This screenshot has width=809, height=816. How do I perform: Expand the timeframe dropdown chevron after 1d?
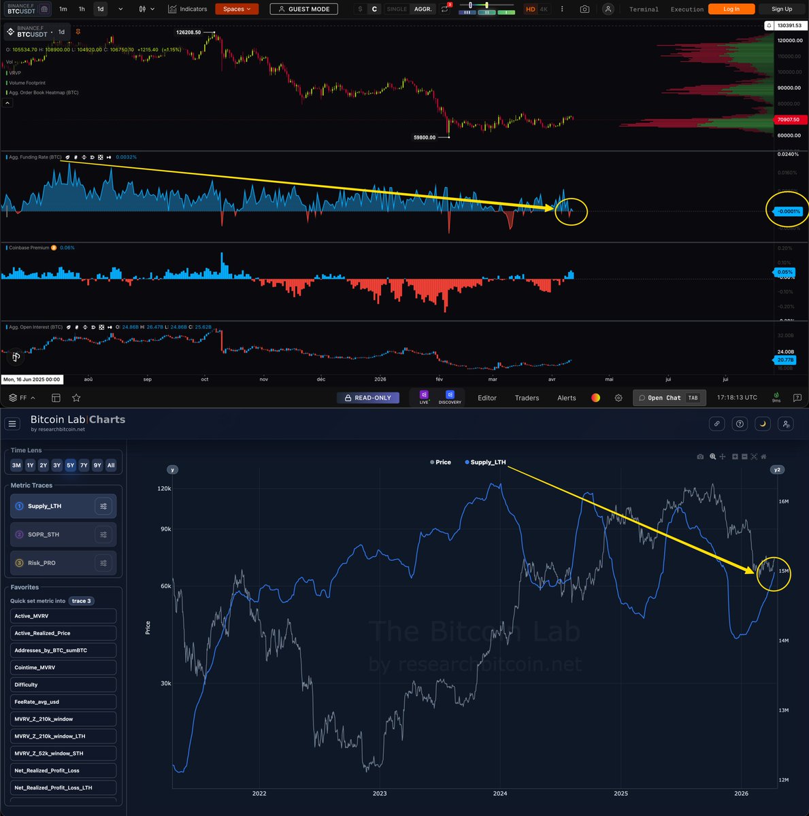[120, 9]
